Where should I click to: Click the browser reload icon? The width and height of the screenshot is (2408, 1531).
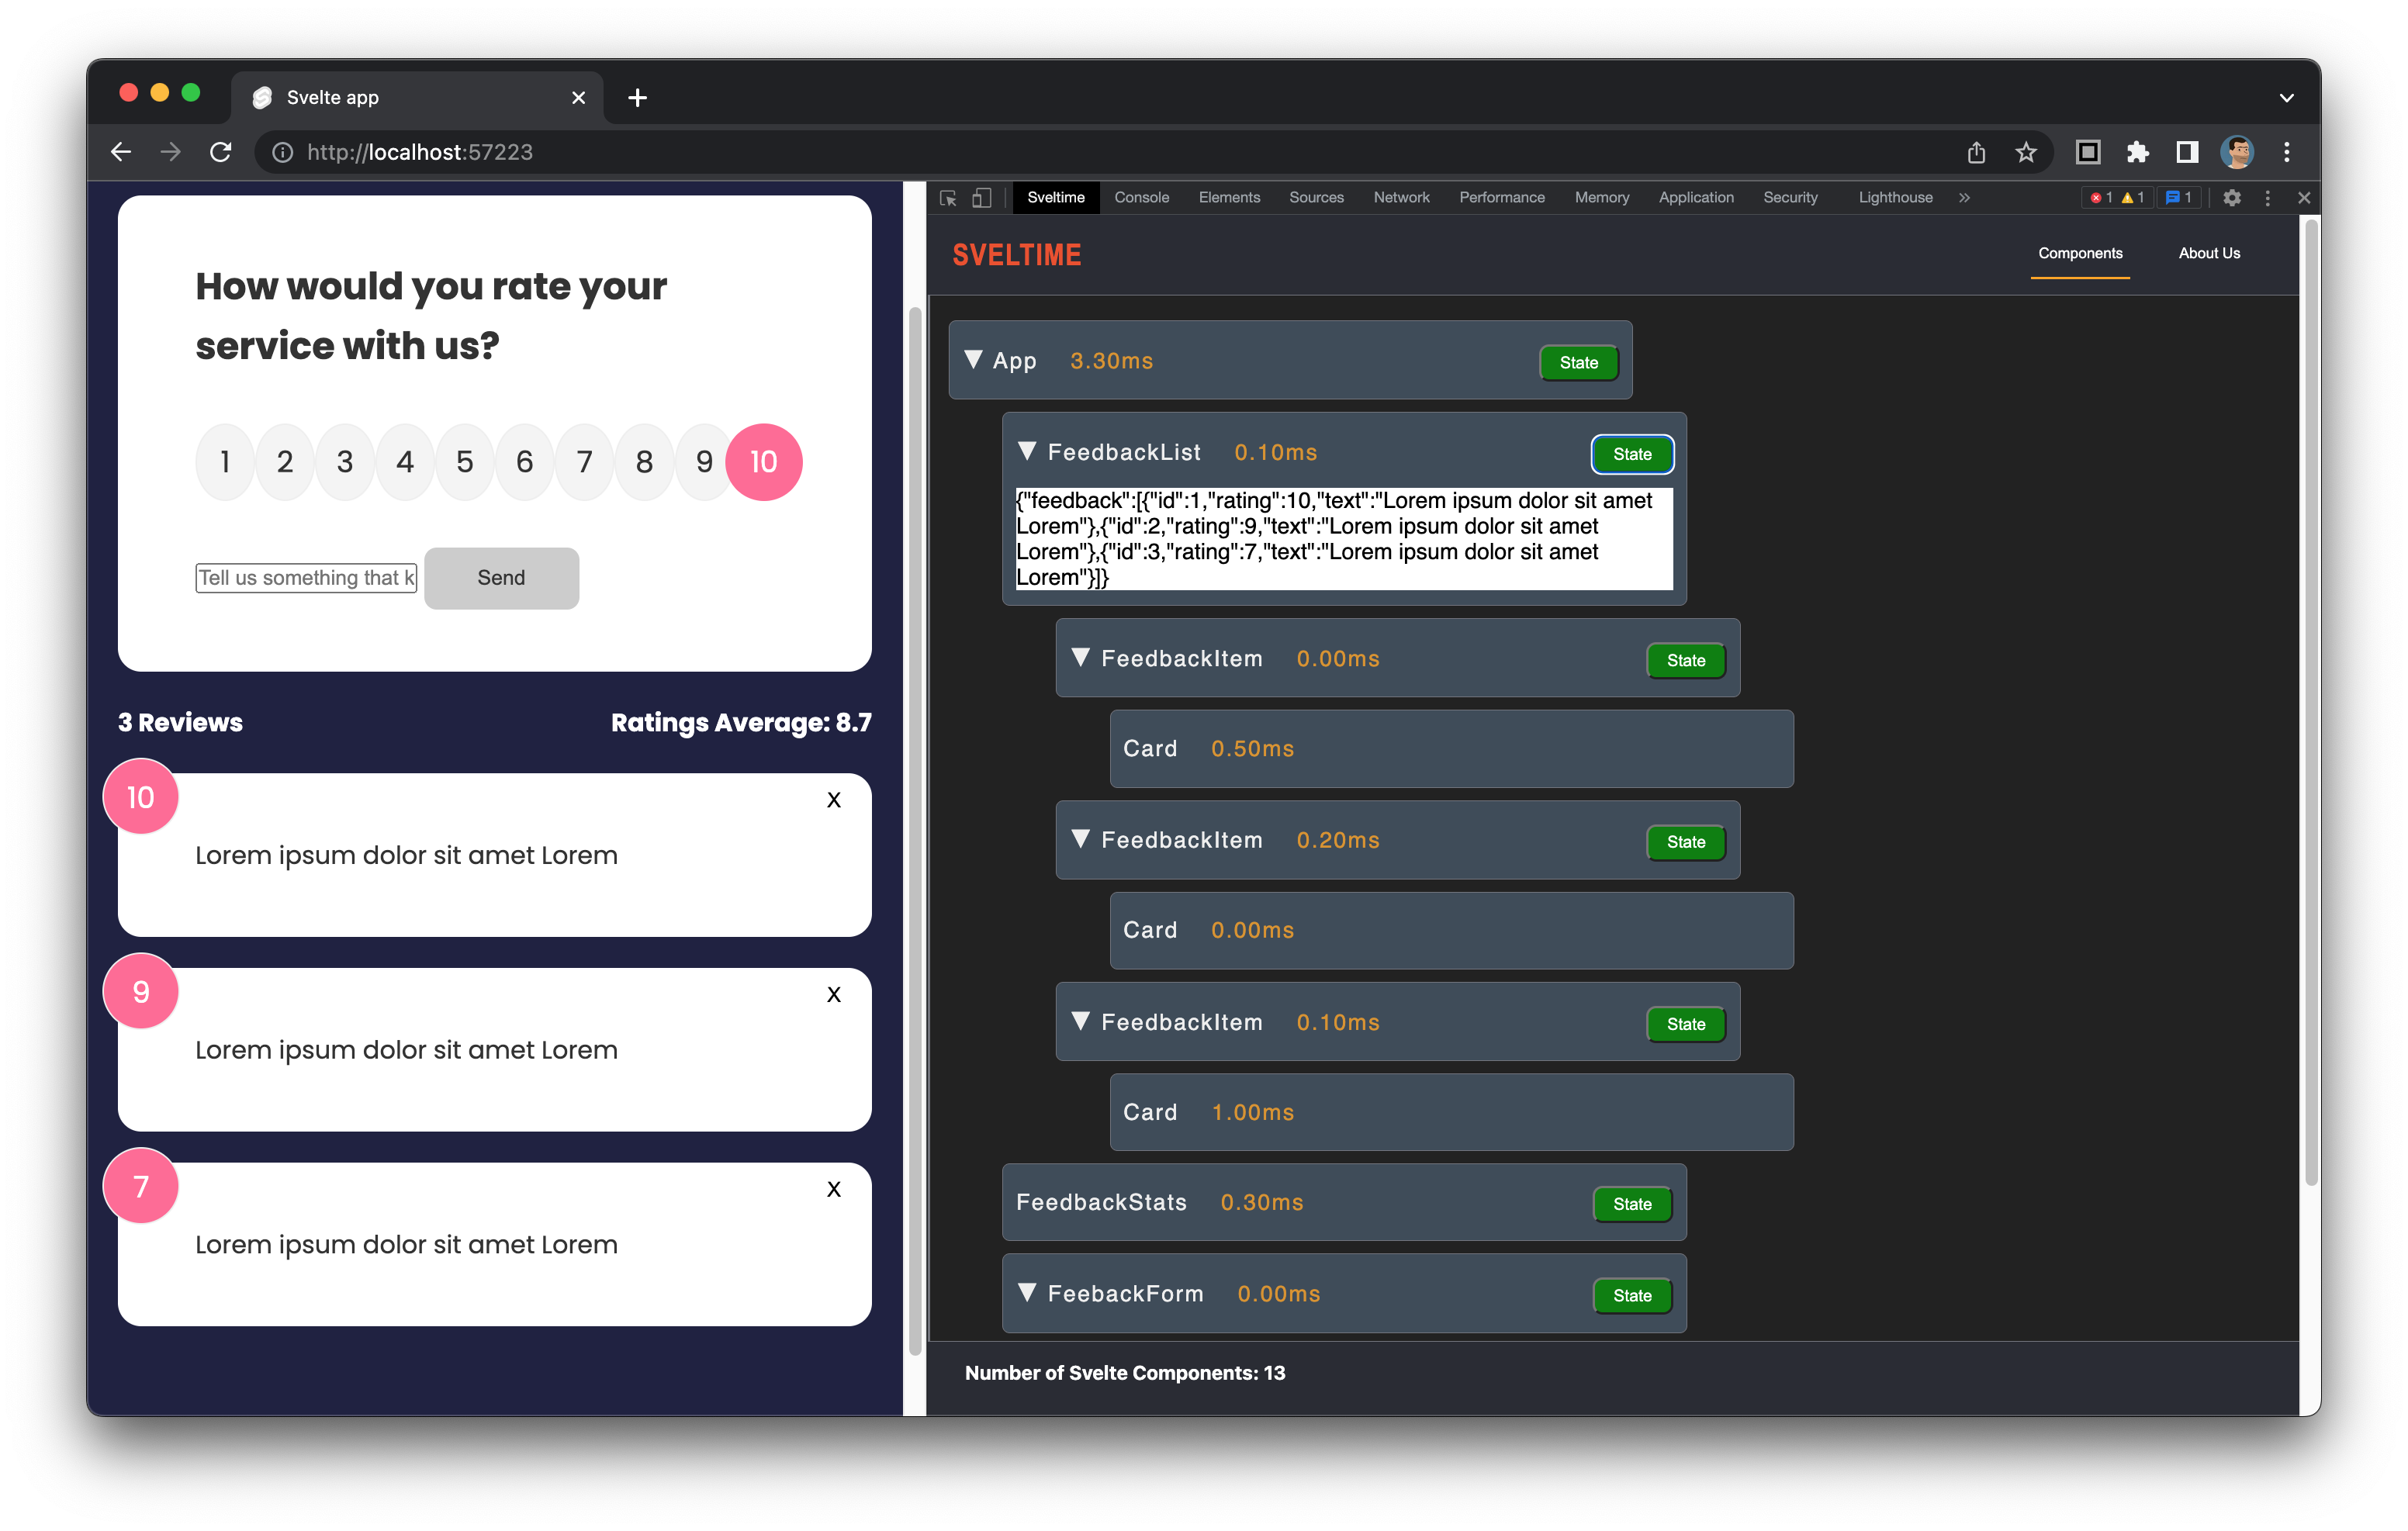(221, 152)
